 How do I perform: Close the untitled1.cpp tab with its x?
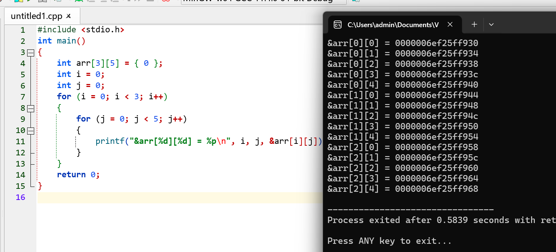point(68,16)
